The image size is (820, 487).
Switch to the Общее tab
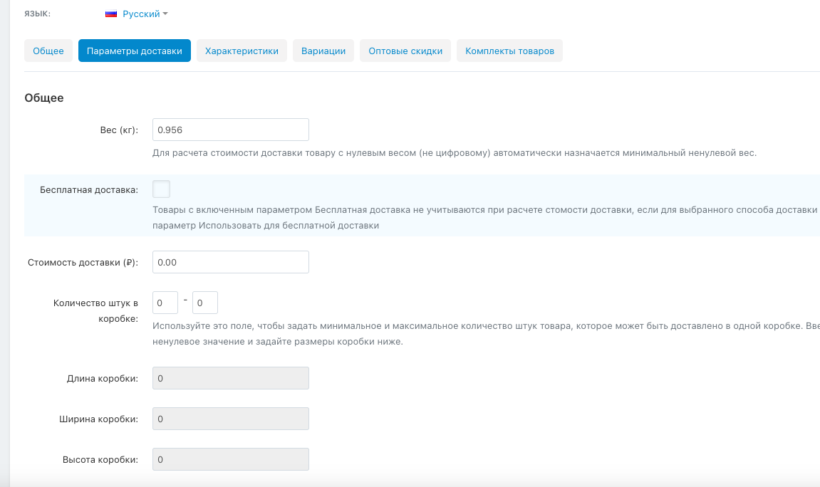(48, 51)
